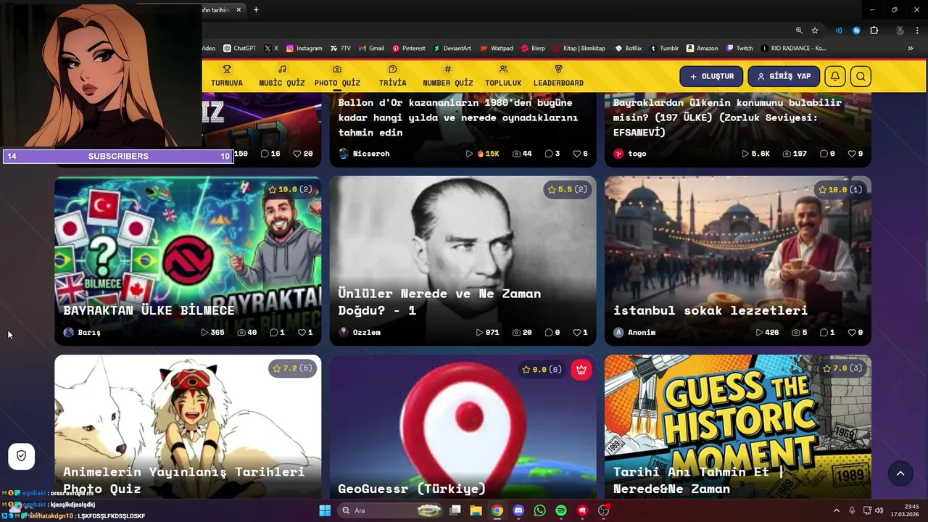This screenshot has width=928, height=522.
Task: Show hidden system tray icons
Action: tap(836, 510)
